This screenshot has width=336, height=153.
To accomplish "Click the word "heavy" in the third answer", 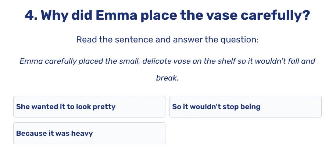I will [x=82, y=133].
